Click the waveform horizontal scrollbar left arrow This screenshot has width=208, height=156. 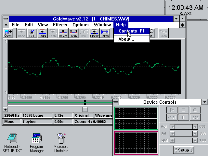point(5,110)
